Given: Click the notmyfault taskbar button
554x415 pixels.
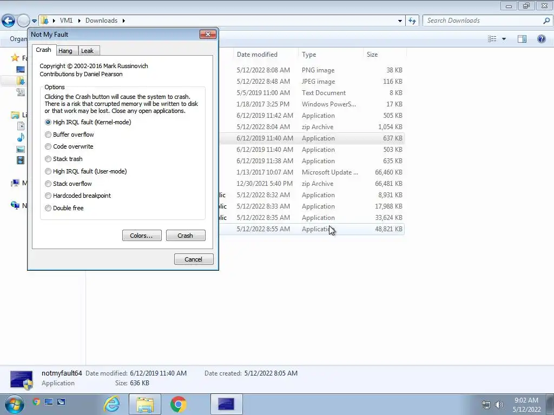Looking at the screenshot, I should [x=227, y=404].
